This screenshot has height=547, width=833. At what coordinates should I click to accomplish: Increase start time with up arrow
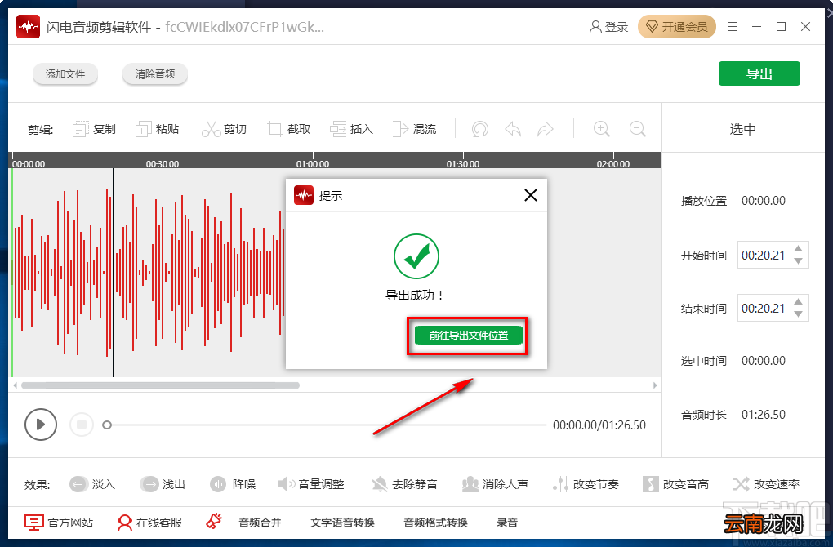pyautogui.click(x=798, y=248)
